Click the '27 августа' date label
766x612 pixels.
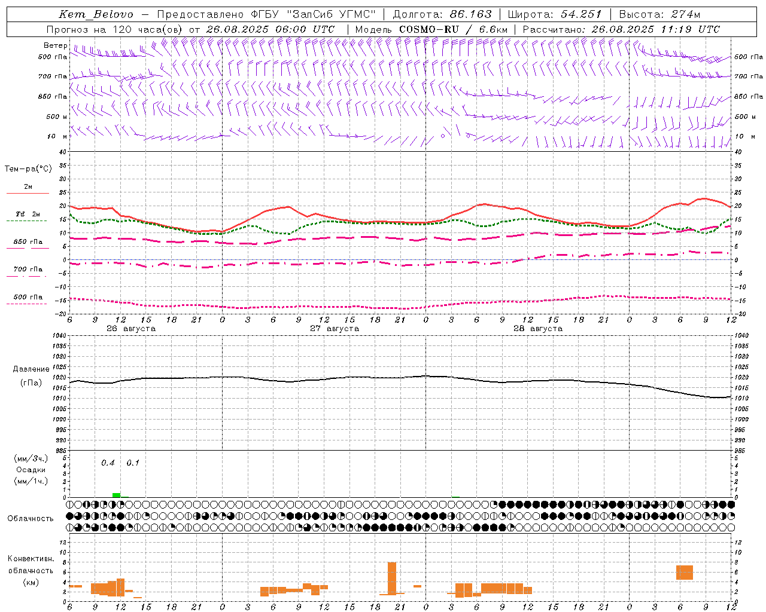click(335, 329)
